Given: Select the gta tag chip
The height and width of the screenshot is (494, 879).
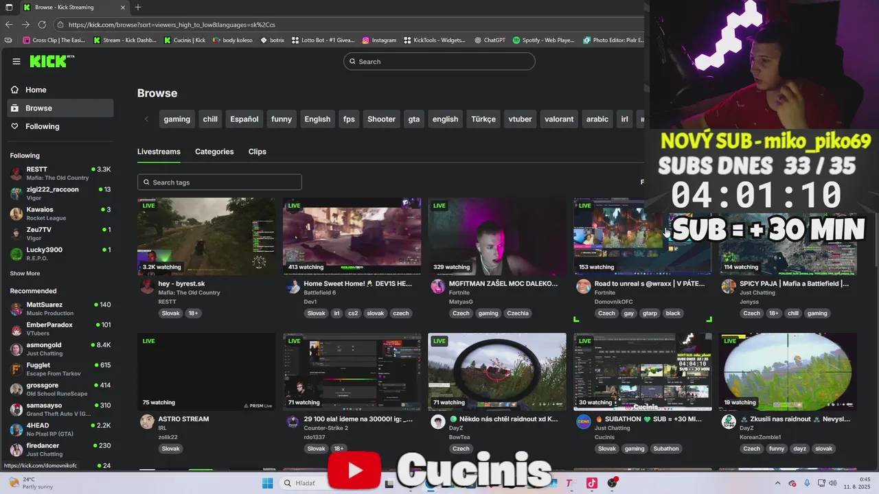Looking at the screenshot, I should point(413,119).
